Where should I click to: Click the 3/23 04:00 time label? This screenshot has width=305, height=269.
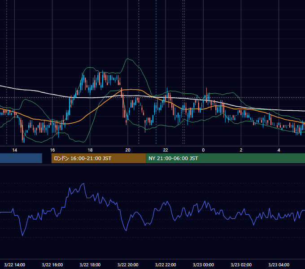(x=279, y=265)
